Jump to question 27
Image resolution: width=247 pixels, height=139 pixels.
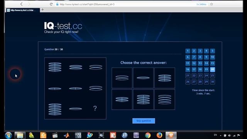194,82
